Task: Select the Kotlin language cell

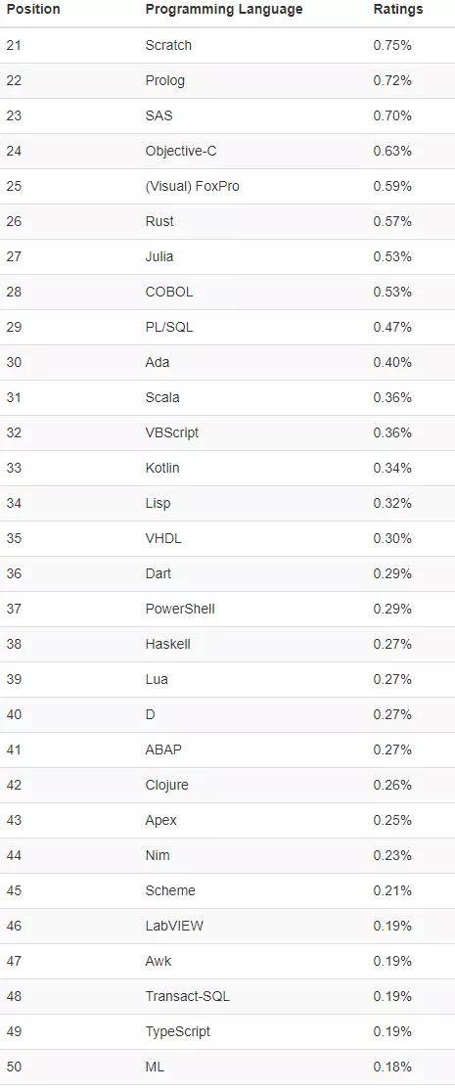Action: (x=161, y=468)
